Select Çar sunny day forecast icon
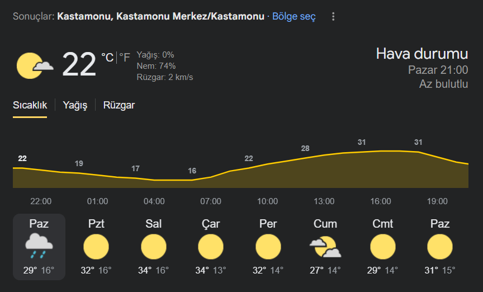Viewport: 483px width, 292px height. 211,247
